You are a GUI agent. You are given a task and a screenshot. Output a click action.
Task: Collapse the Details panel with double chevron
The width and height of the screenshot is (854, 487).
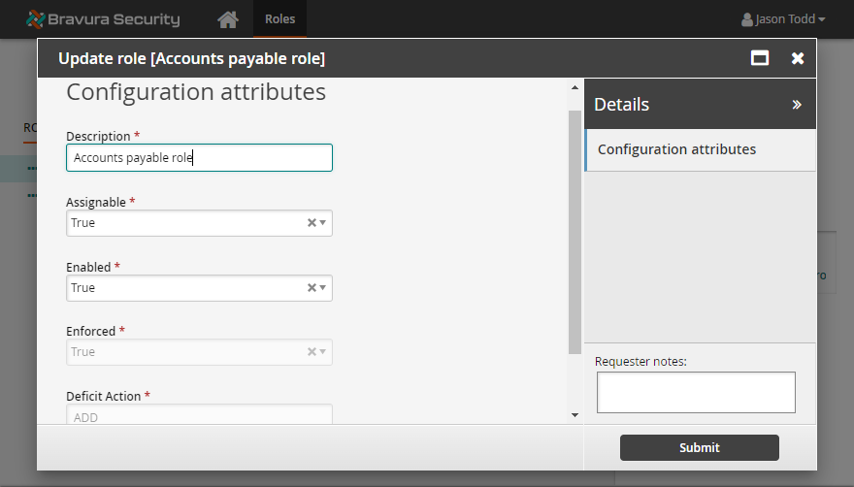coord(797,105)
